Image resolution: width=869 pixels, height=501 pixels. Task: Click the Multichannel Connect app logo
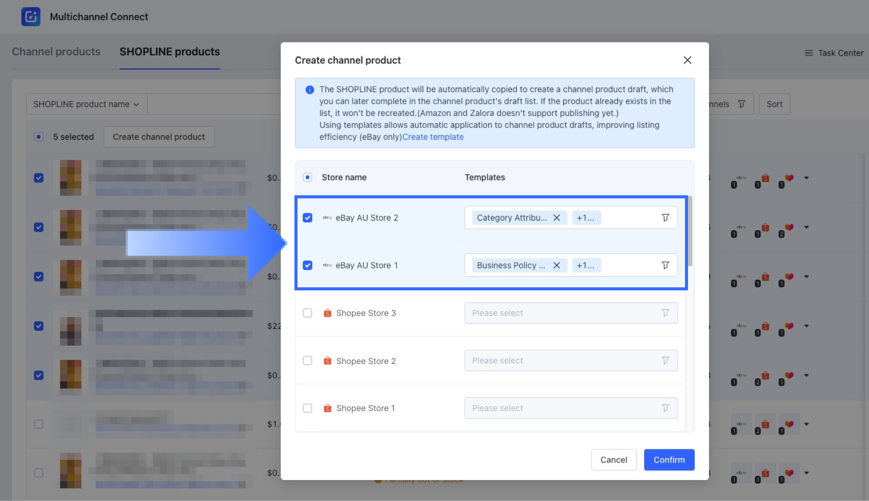click(x=31, y=17)
